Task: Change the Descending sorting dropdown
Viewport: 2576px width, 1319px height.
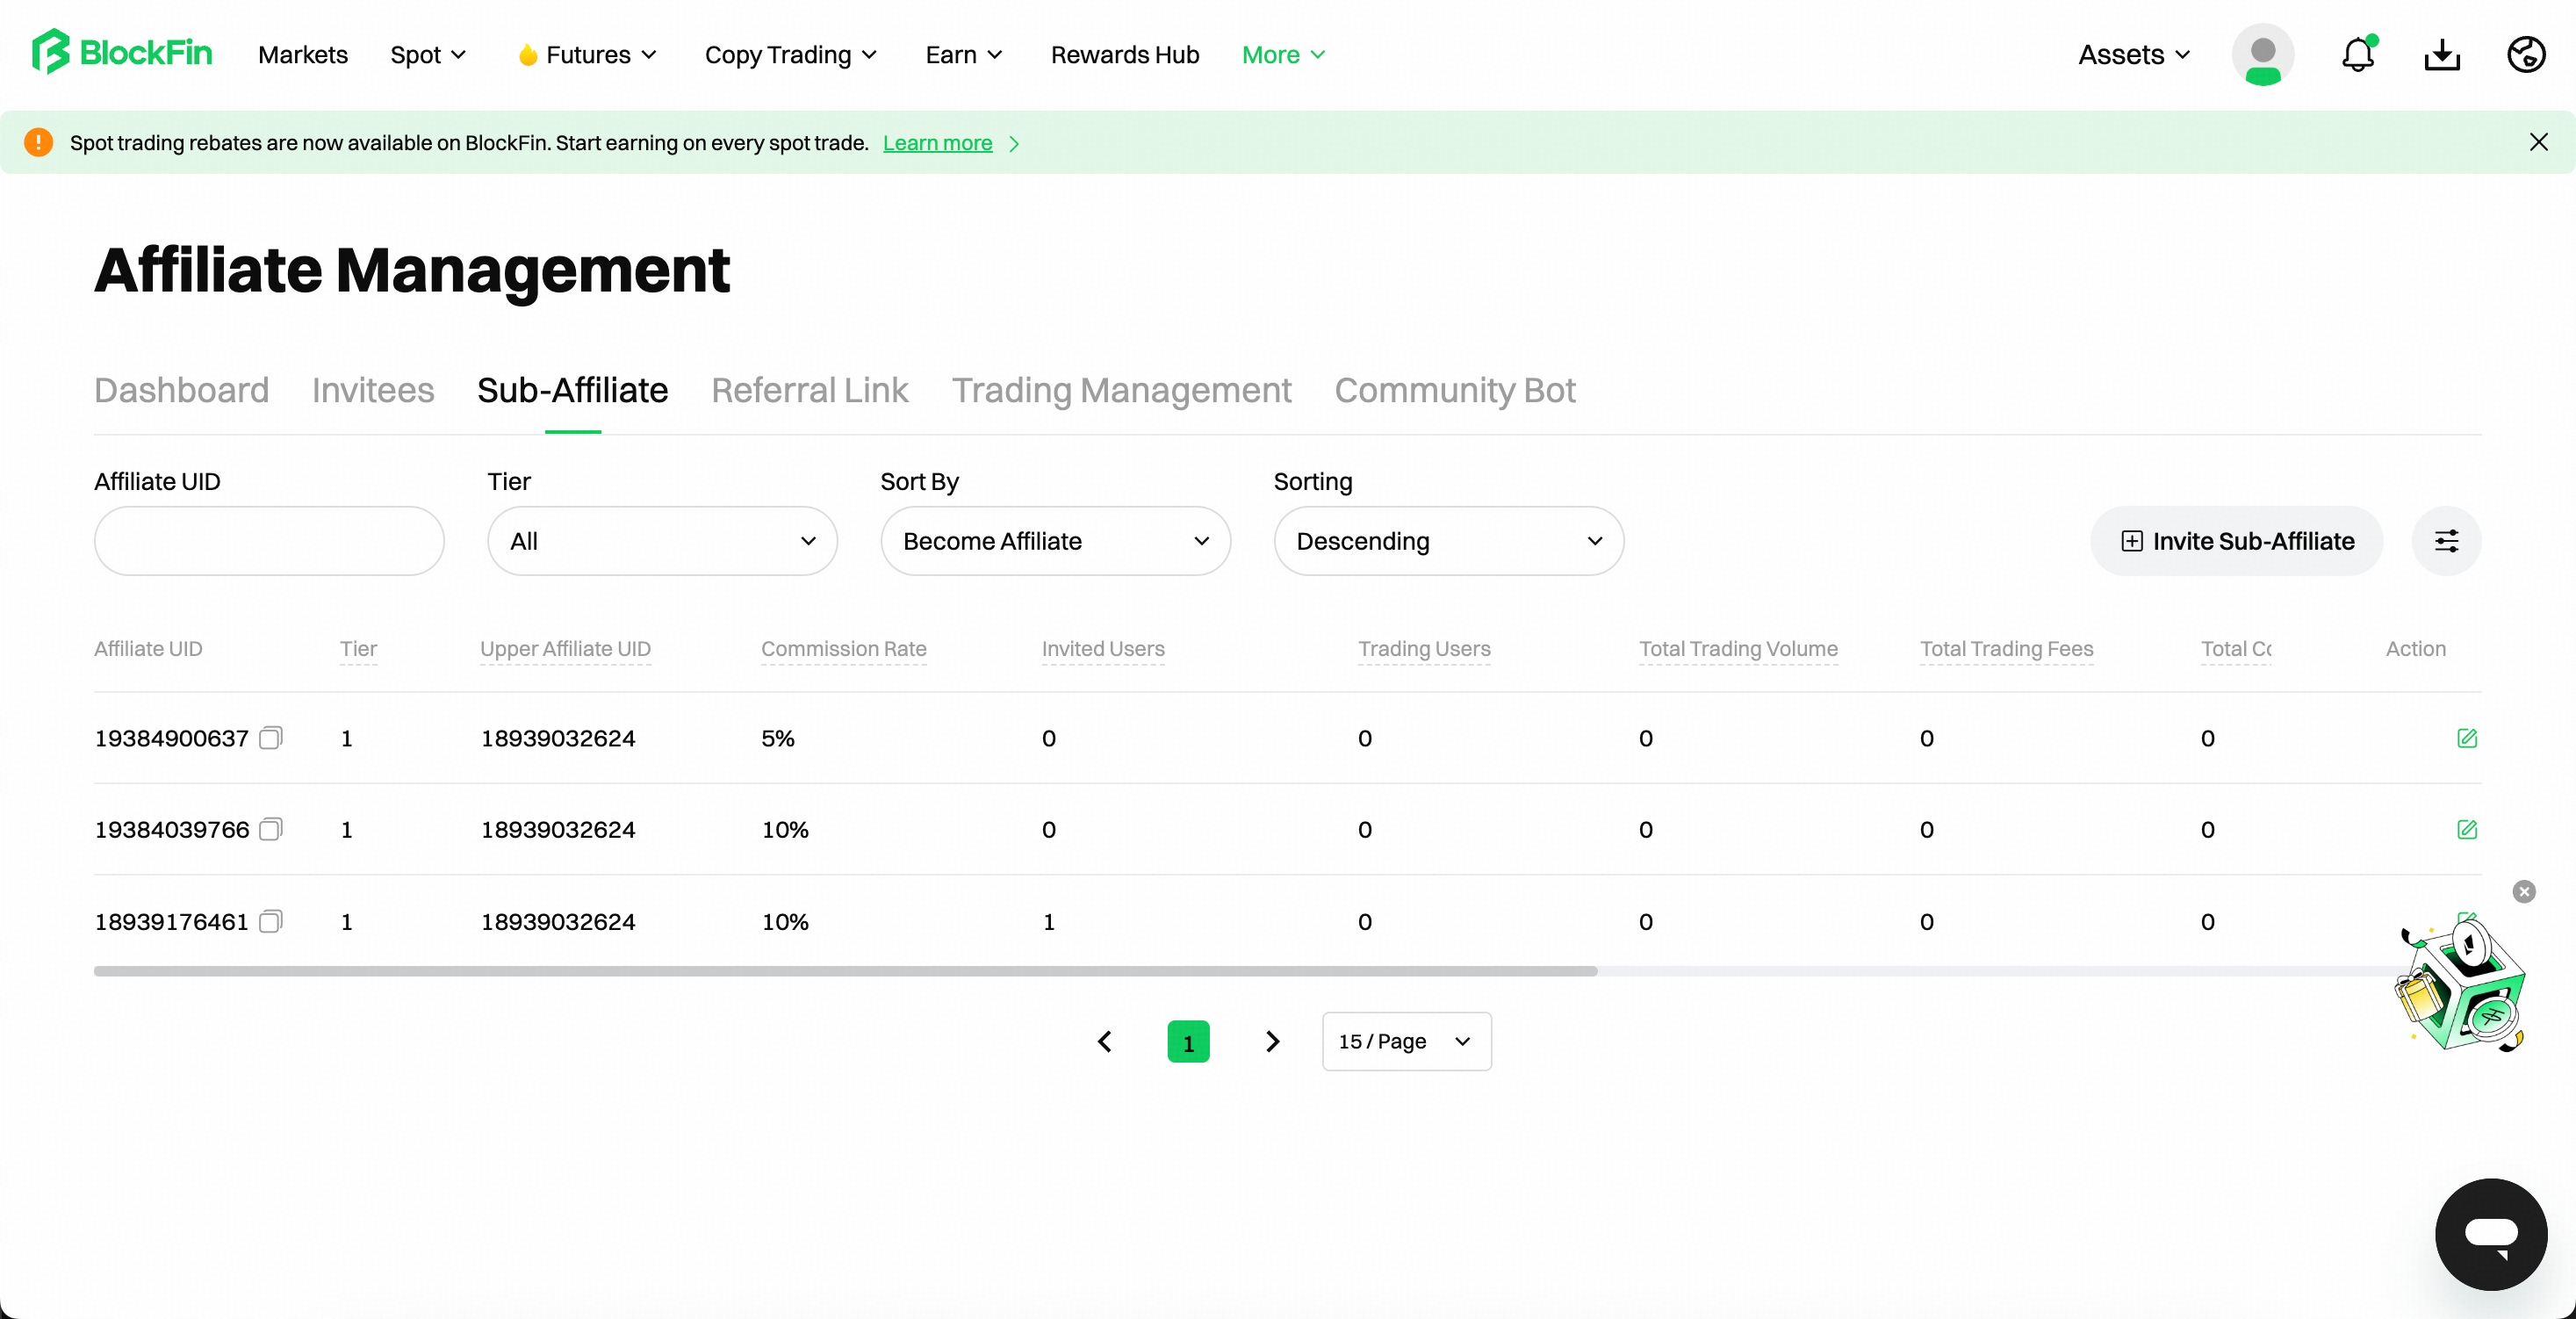Action: pos(1448,541)
